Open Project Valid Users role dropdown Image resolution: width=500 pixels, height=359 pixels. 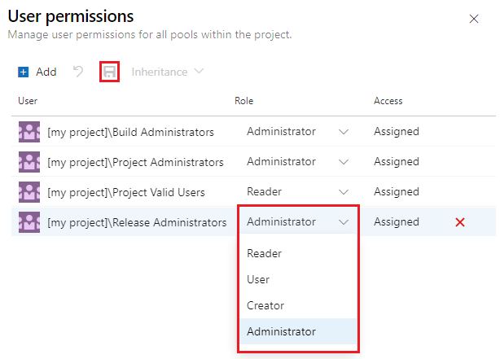click(x=343, y=192)
